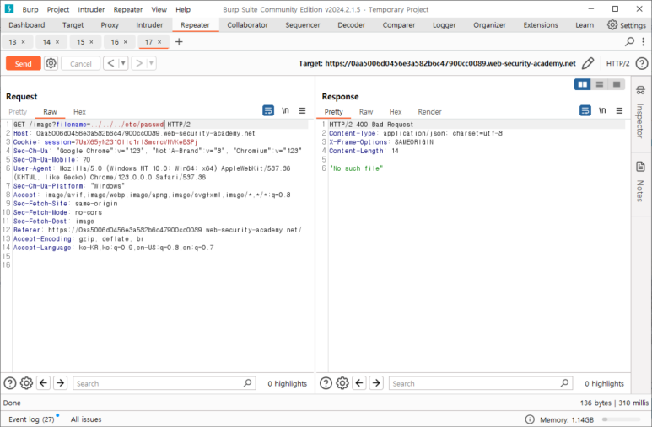Image resolution: width=652 pixels, height=427 pixels.
Task: Select the combined tabbed layout icon
Action: tap(617, 84)
